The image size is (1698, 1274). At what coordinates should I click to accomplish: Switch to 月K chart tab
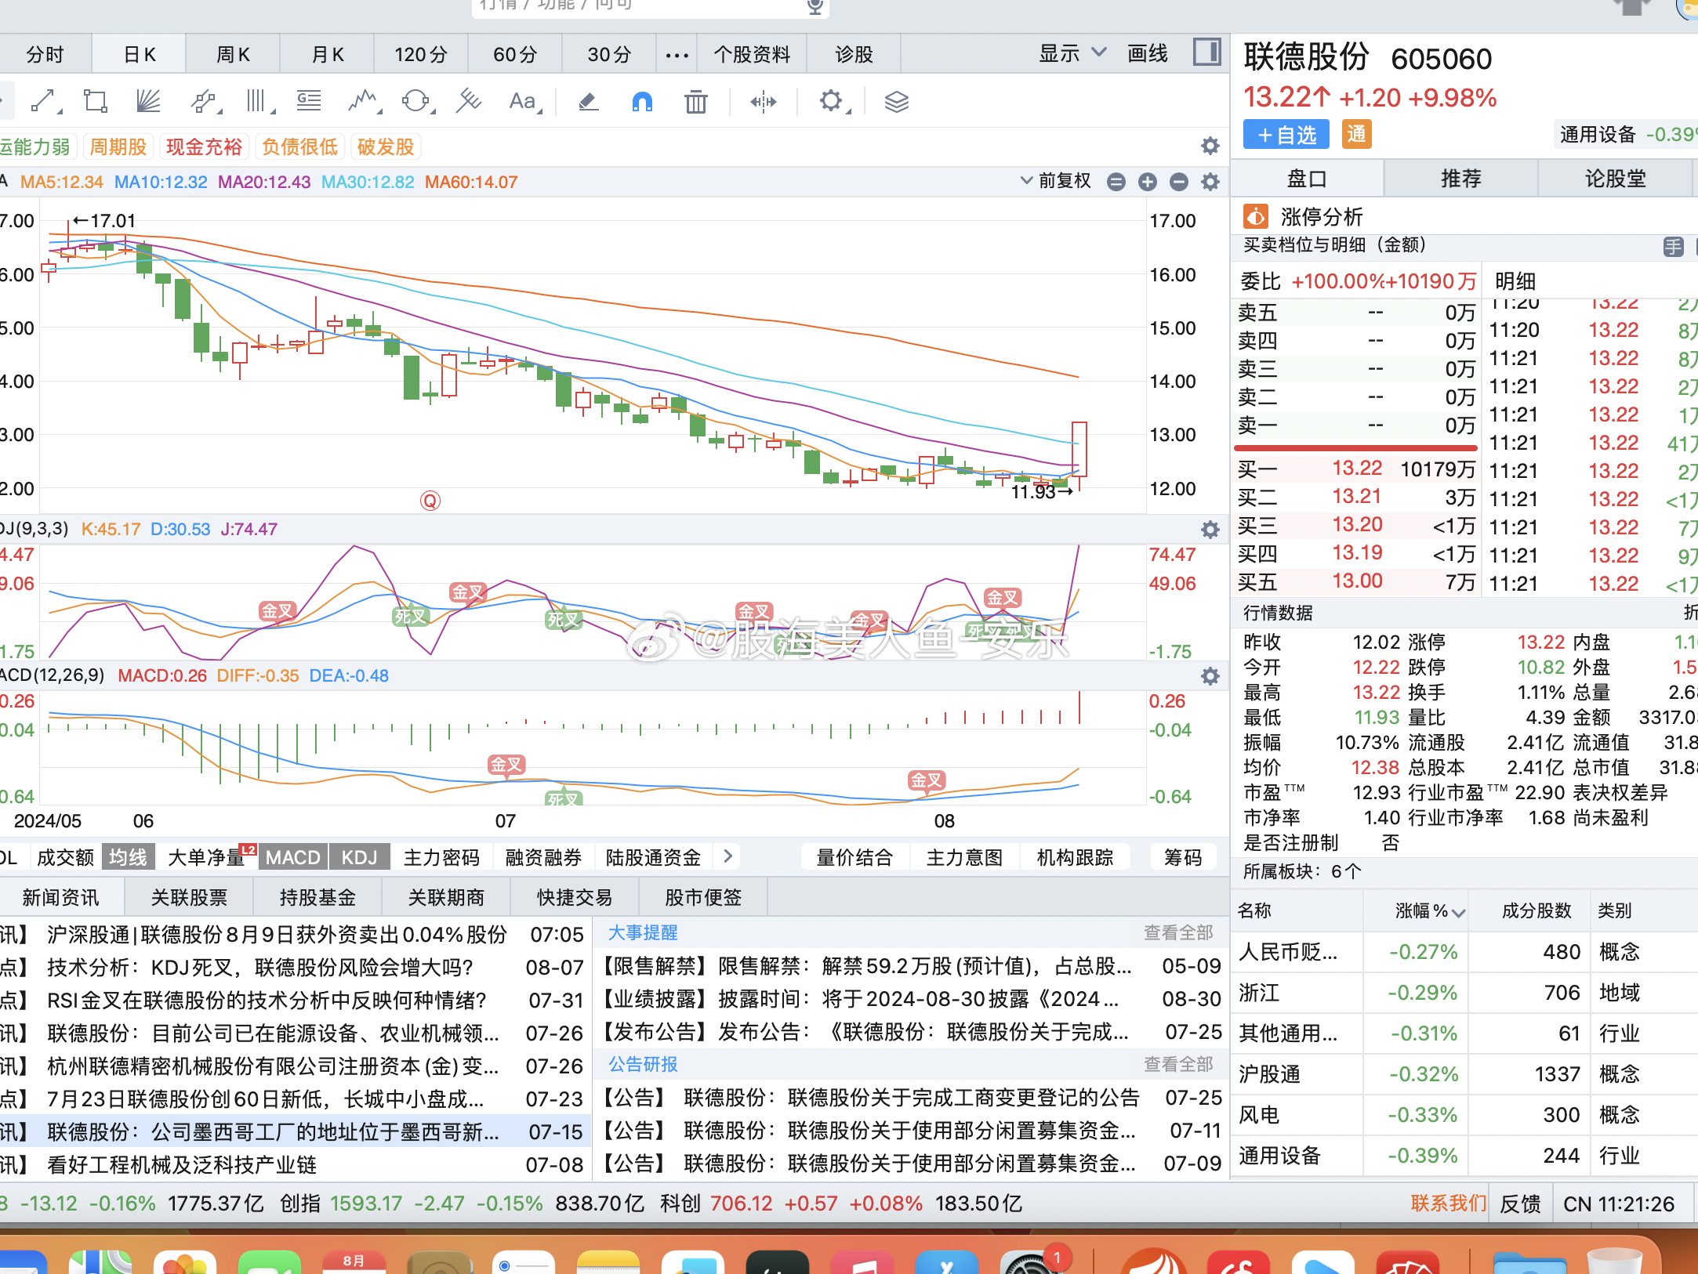point(327,54)
